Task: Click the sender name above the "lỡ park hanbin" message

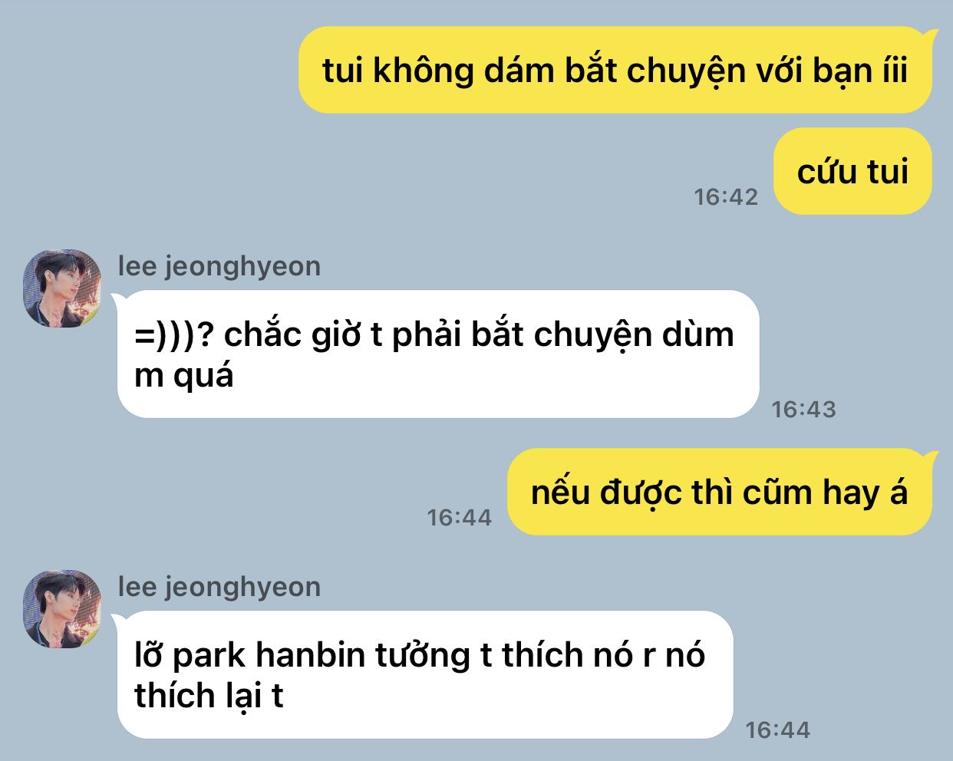Action: tap(219, 587)
